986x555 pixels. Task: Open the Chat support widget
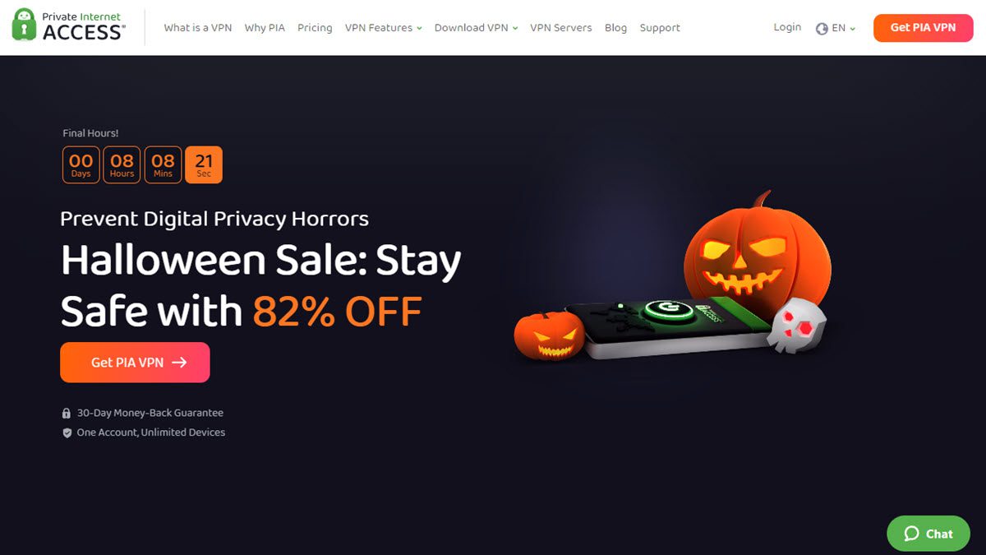(928, 534)
